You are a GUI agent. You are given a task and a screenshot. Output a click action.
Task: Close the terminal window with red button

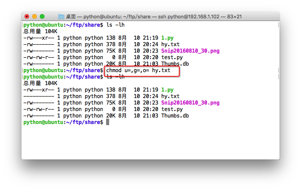(27, 16)
